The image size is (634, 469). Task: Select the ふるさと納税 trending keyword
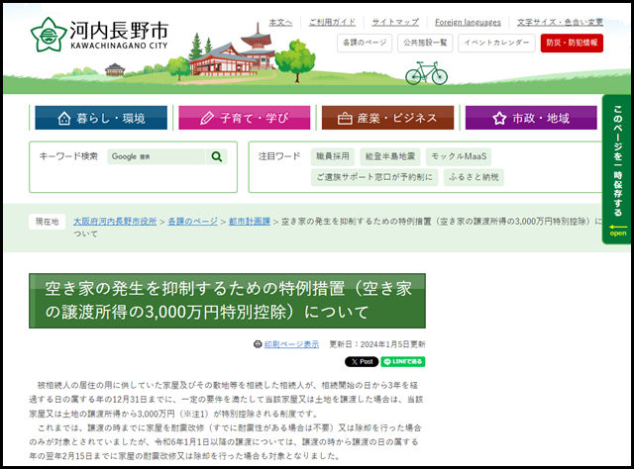click(x=474, y=177)
